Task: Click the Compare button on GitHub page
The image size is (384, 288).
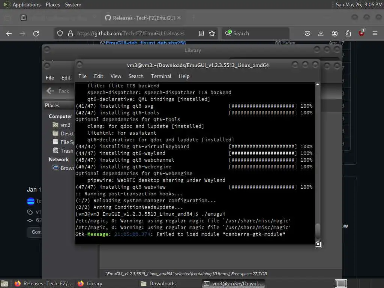Action: coord(34,232)
